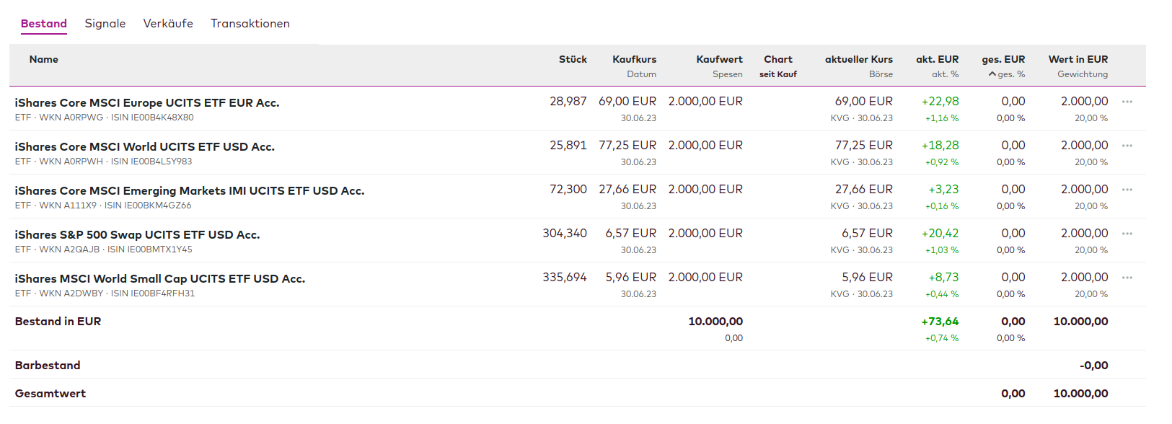Open iShares Core MSCI Emerging Markets IMI link
Screen dimensions: 1172x424
[x=190, y=190]
